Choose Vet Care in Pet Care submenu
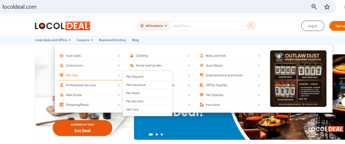This screenshot has height=144, width=345. pos(132,110)
